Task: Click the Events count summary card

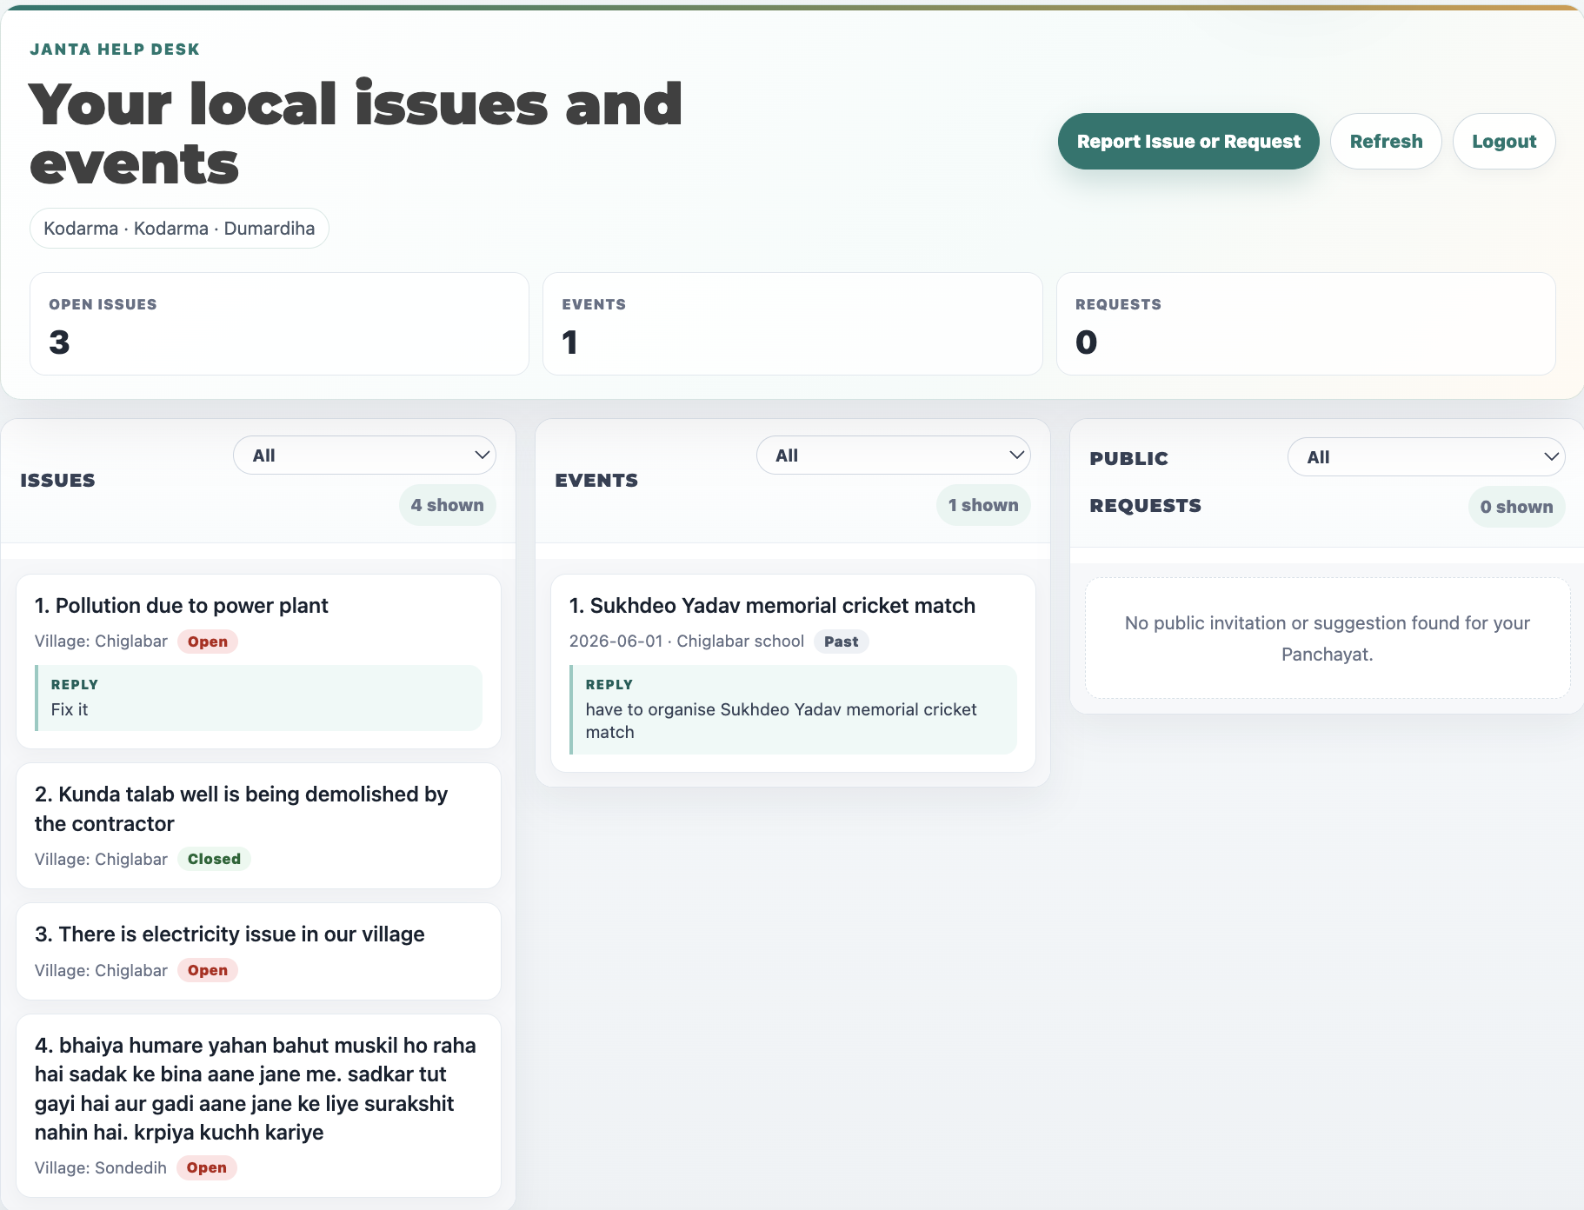Action: tap(793, 324)
